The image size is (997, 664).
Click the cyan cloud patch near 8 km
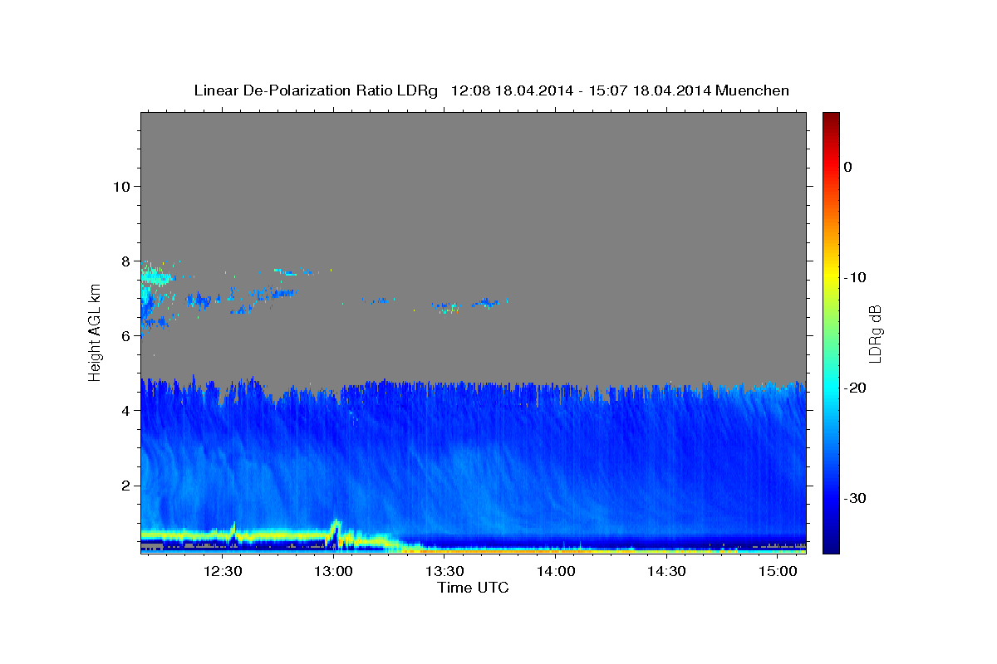pyautogui.click(x=158, y=278)
